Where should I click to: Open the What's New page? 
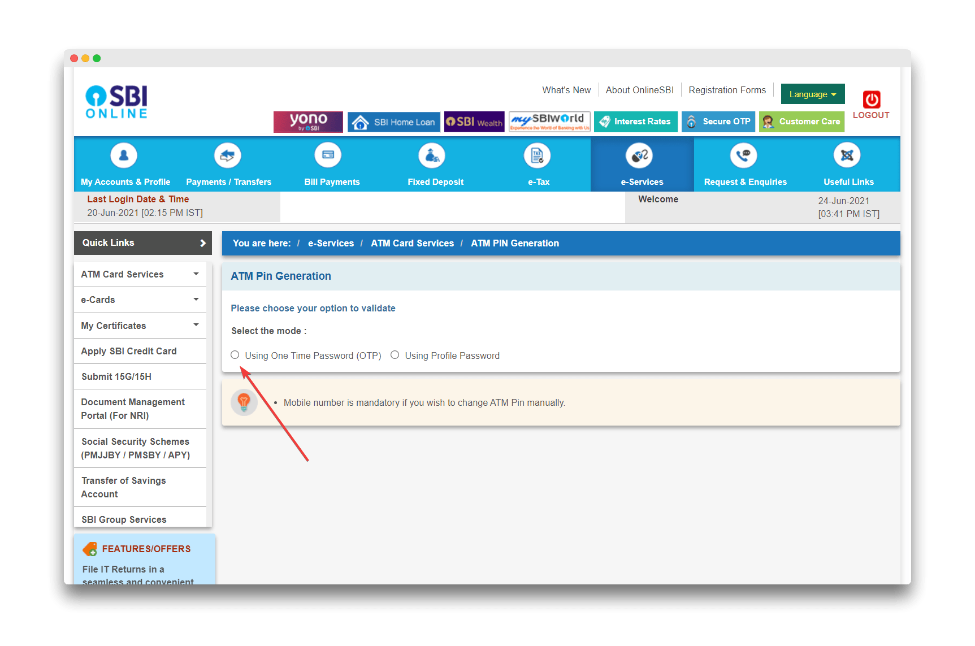[x=566, y=90]
